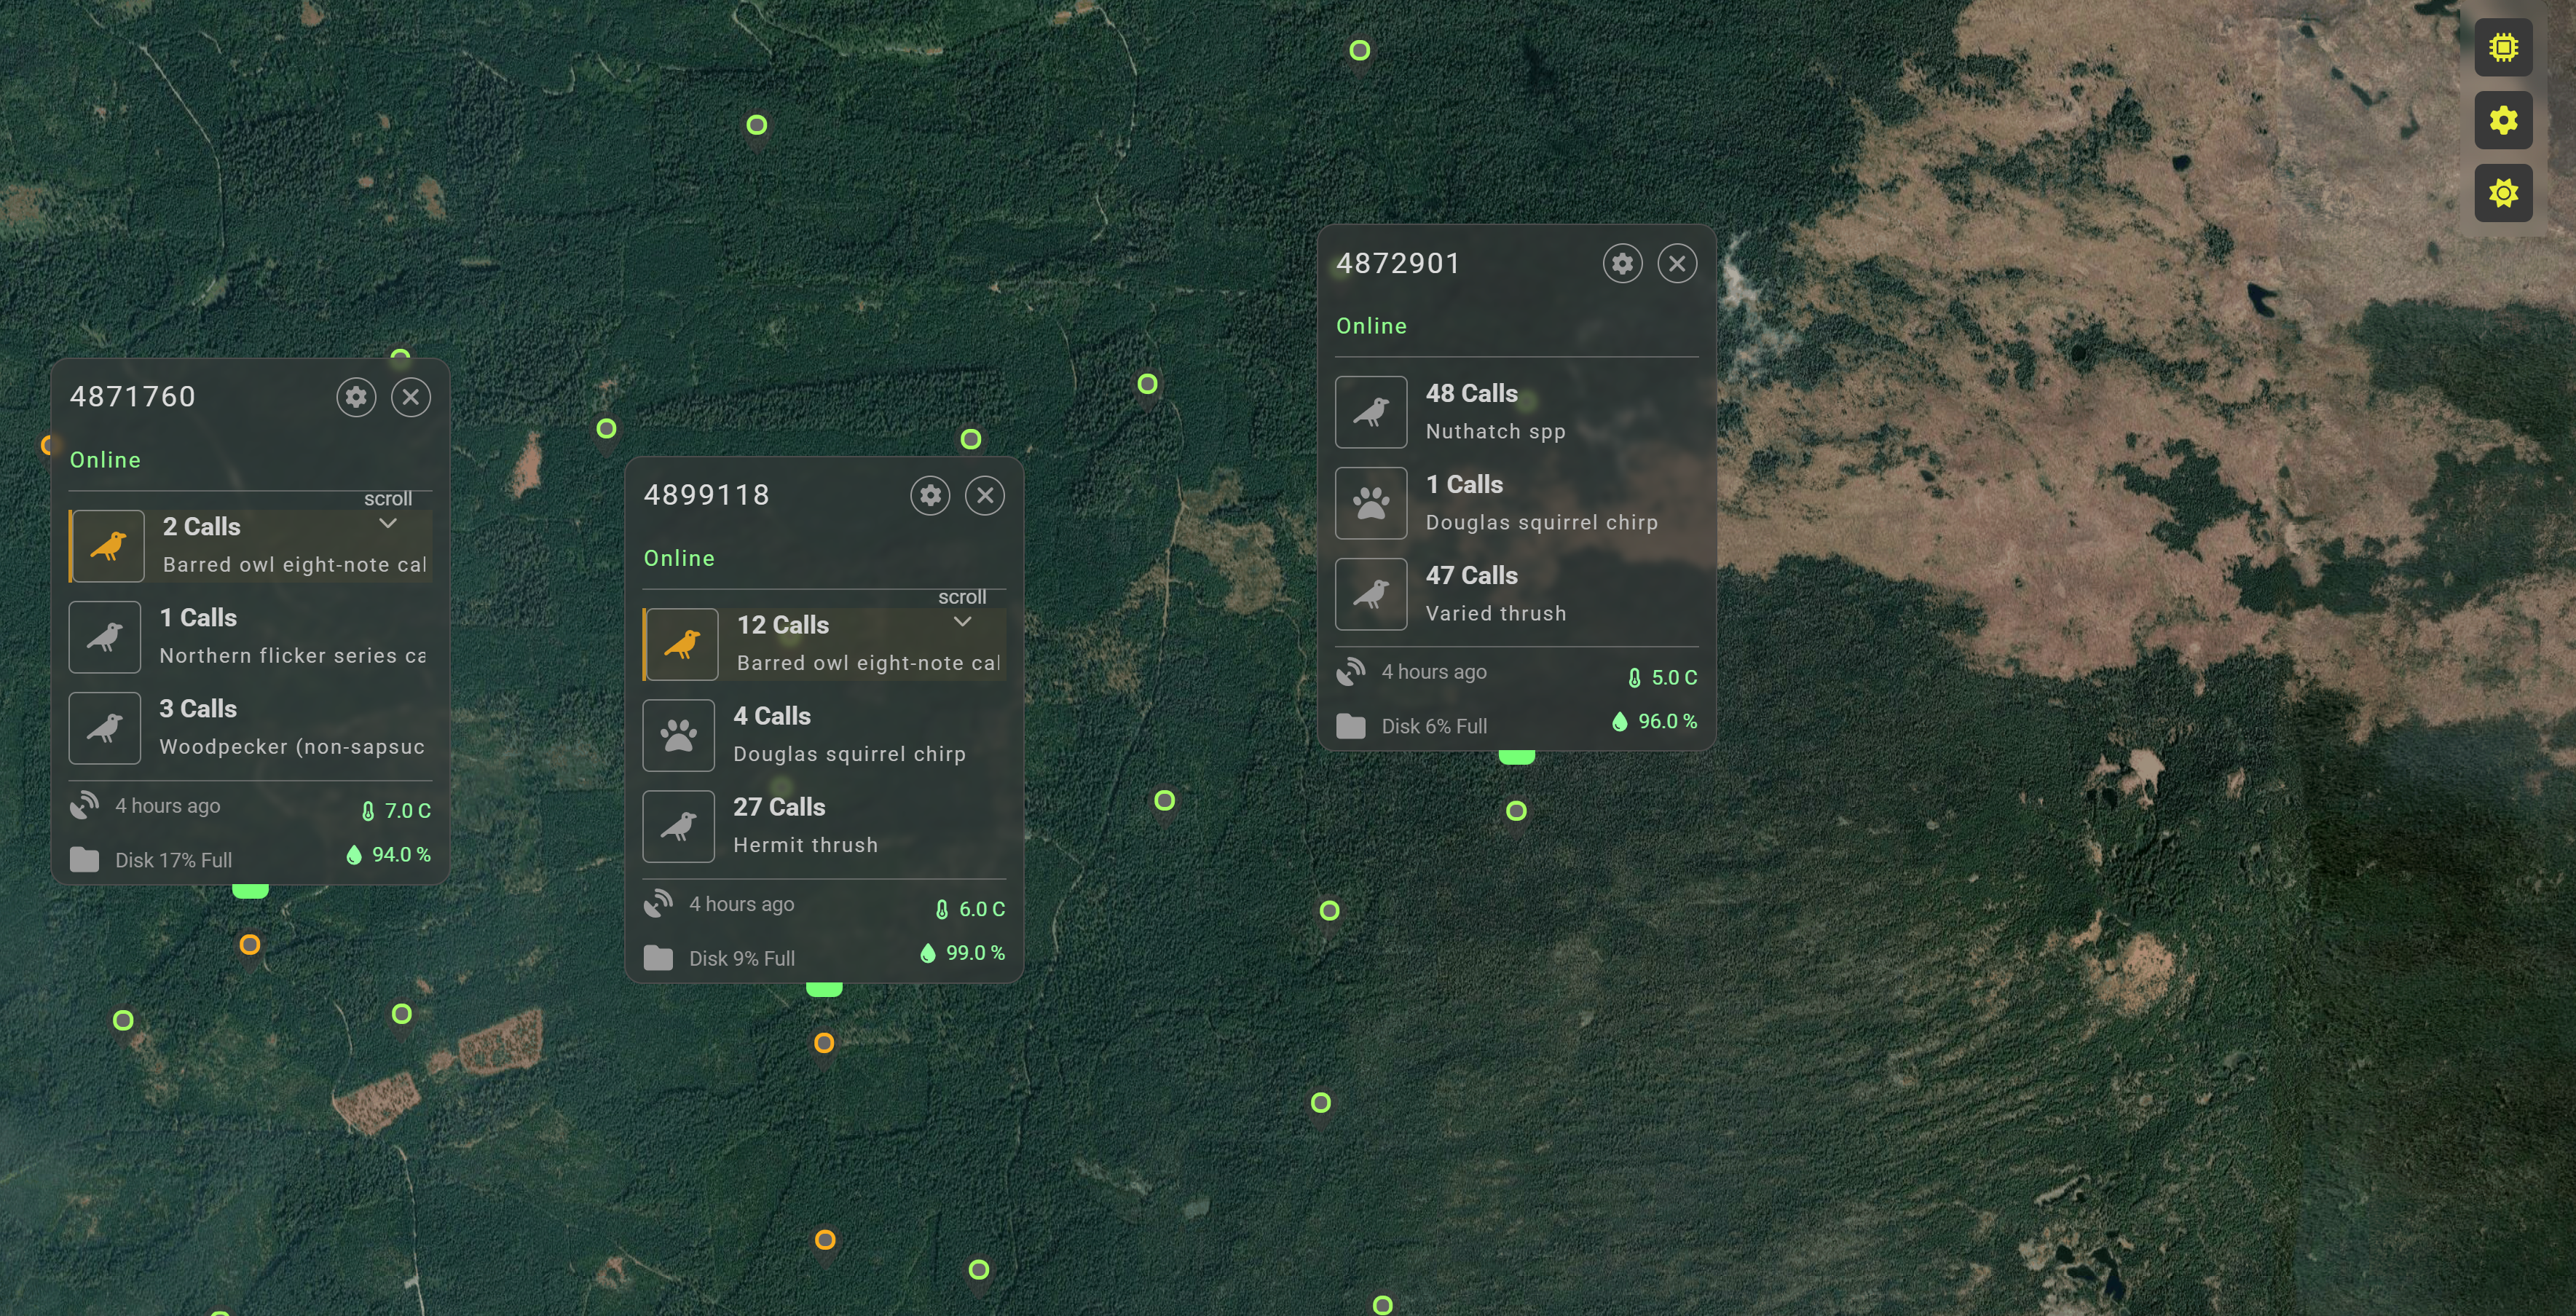Click device ID 4872901 title
The height and width of the screenshot is (1316, 2576).
1398,263
